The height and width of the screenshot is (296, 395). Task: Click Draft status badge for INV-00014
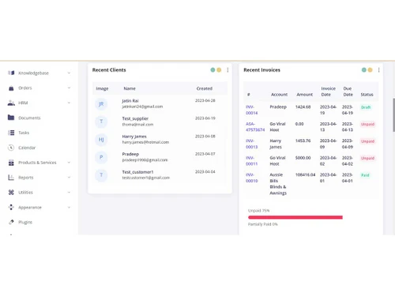(x=366, y=107)
